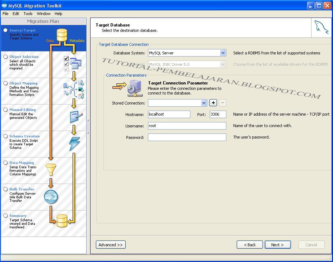This screenshot has width=333, height=262.
Task: Click the Back button
Action: pos(250,245)
